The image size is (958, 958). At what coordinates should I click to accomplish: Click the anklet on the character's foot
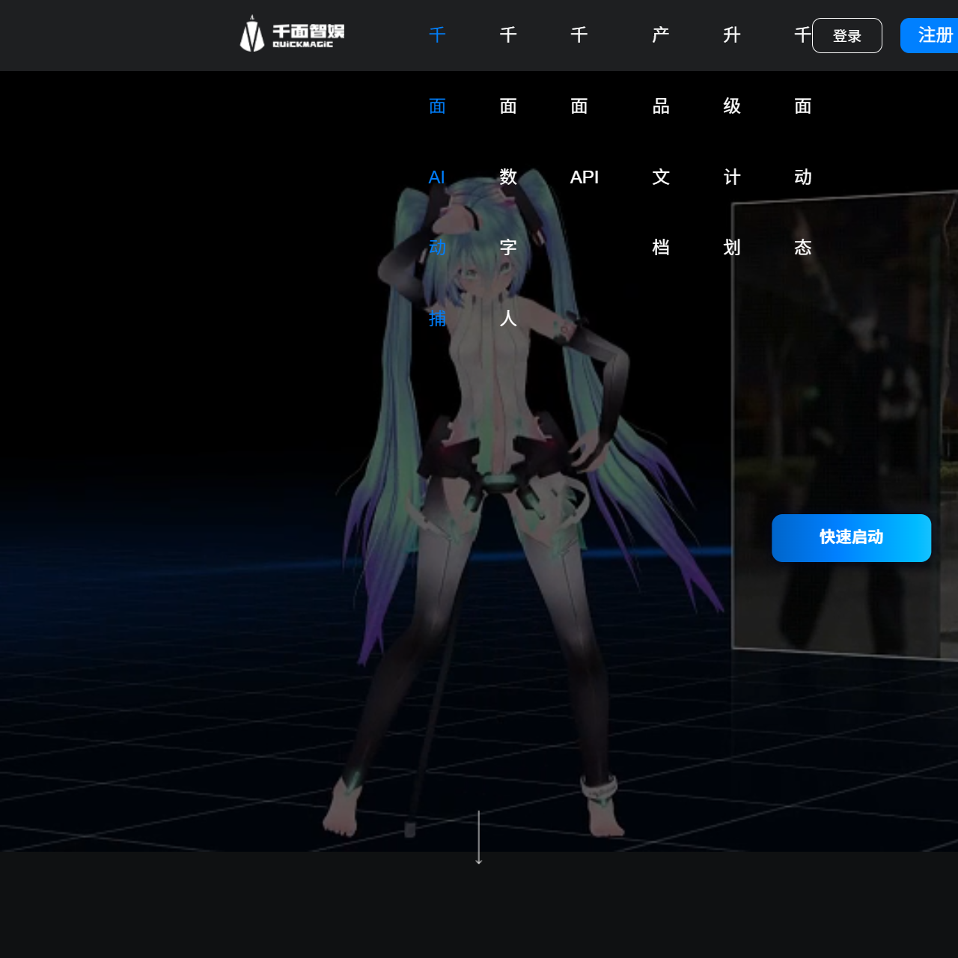pos(599,787)
